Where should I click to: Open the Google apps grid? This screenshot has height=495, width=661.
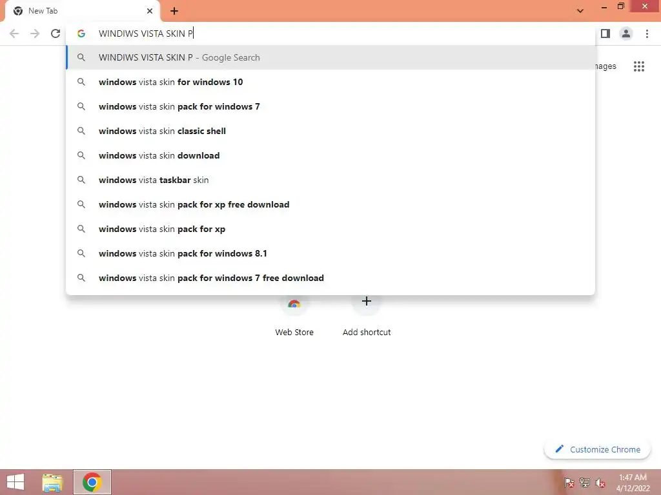[639, 66]
